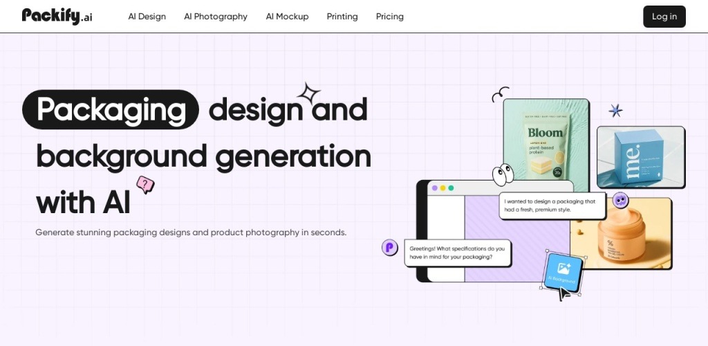View the Pricing page
Image resolution: width=708 pixels, height=346 pixels.
(390, 17)
